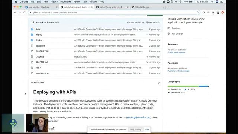Screen dimensions: 238x134
Task: Click the file icon beside app.R
Action: pyautogui.click(x=32, y=68)
